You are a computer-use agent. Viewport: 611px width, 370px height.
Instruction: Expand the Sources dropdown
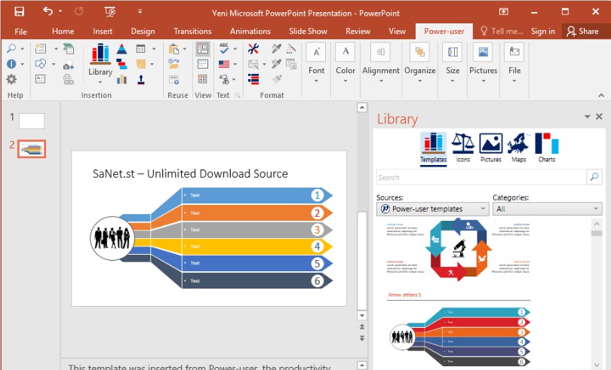point(433,209)
